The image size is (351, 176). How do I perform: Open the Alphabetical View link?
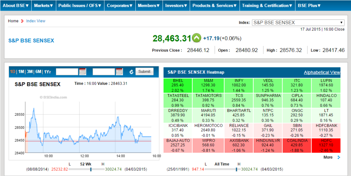(322, 73)
